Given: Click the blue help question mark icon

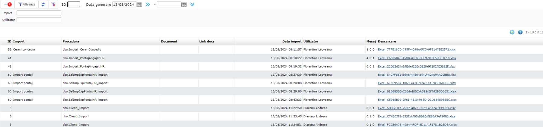Looking at the screenshot, I should 520,32.
